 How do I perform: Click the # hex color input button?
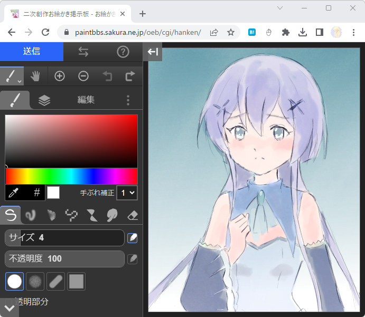point(37,193)
